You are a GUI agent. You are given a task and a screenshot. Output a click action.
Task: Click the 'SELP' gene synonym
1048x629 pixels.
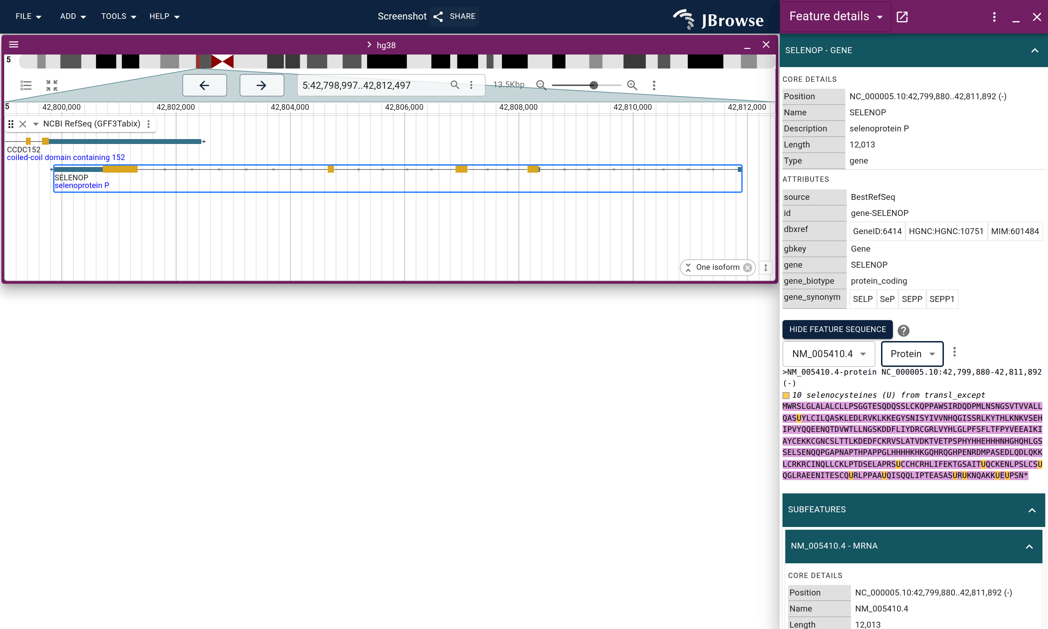[x=863, y=299]
